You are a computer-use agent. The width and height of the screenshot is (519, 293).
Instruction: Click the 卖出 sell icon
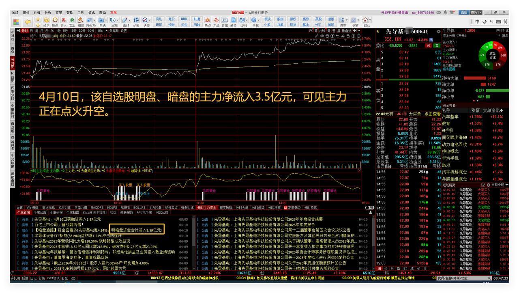pos(72,20)
